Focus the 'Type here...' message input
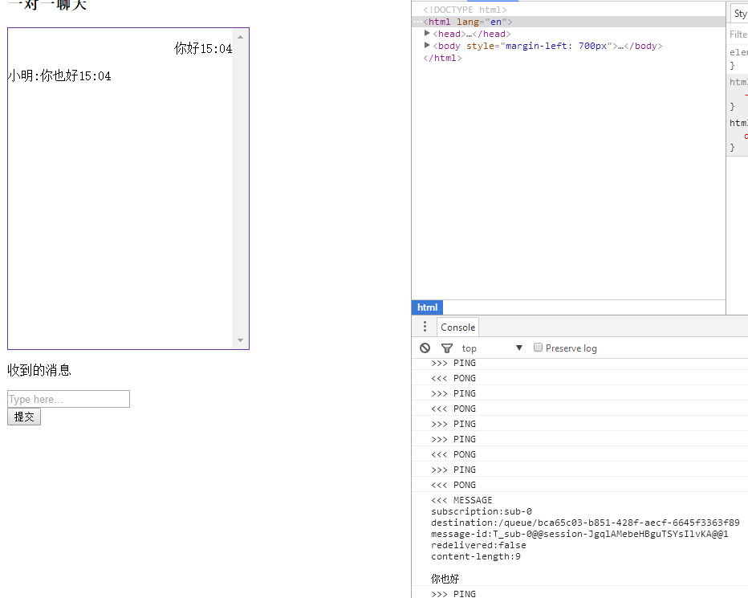 pyautogui.click(x=68, y=399)
